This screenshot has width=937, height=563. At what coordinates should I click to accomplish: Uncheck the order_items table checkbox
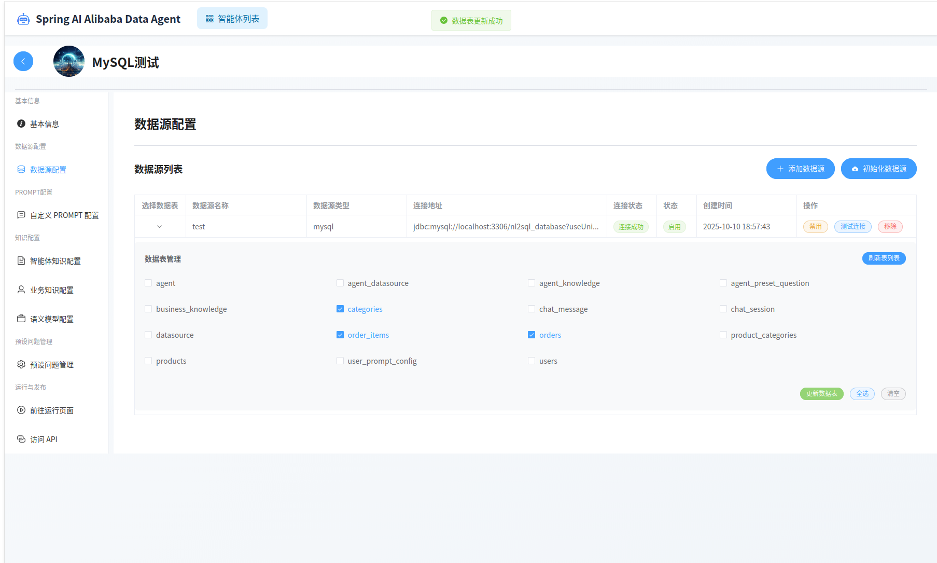coord(340,335)
